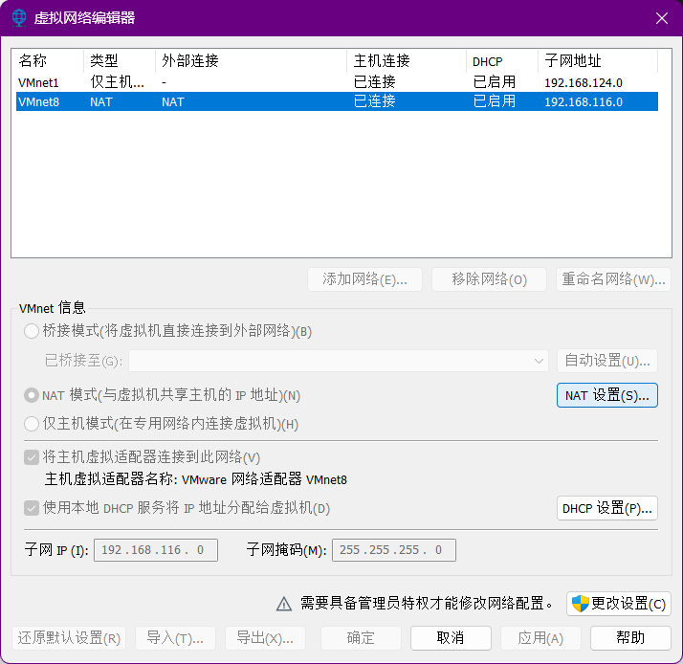Click the 名称 column header
This screenshot has width=683, height=664.
pos(48,61)
